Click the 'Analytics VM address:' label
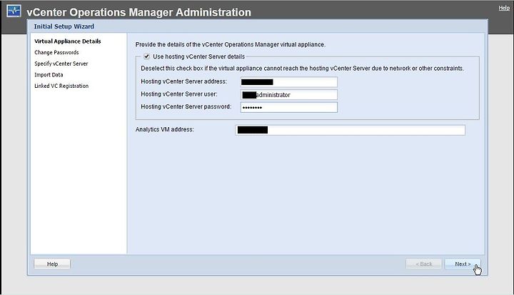Viewport: 514px width, 295px height. pyautogui.click(x=165, y=129)
